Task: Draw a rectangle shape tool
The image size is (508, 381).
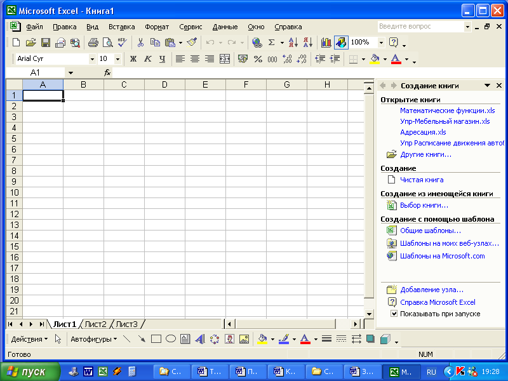Action: (156, 339)
